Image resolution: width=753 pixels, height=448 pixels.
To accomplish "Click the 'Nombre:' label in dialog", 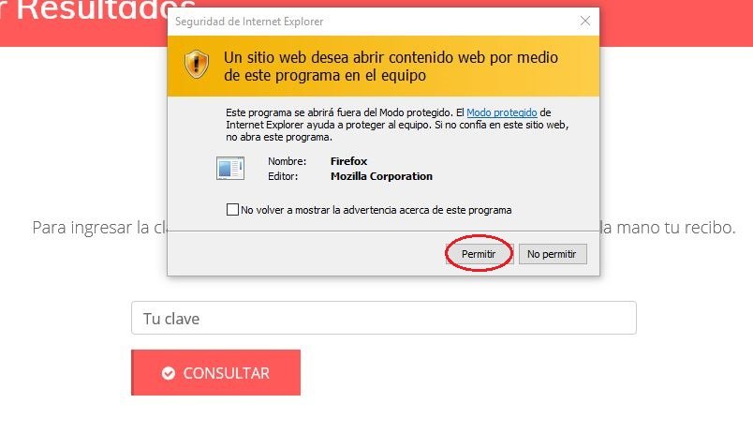I will pyautogui.click(x=287, y=161).
